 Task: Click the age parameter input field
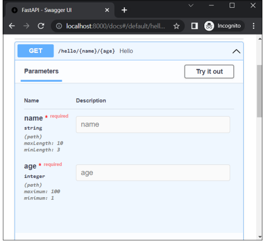coord(153,173)
